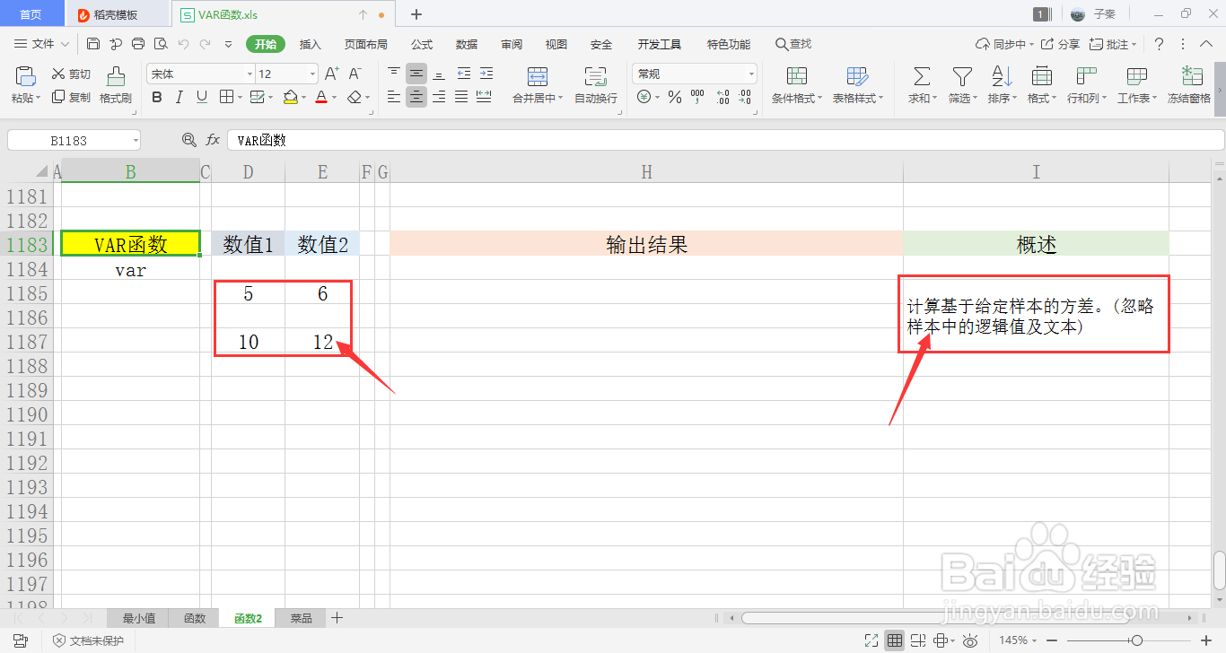Screen dimensions: 1226x653
Task: Click the Paste clipboard icon
Action: pyautogui.click(x=25, y=76)
